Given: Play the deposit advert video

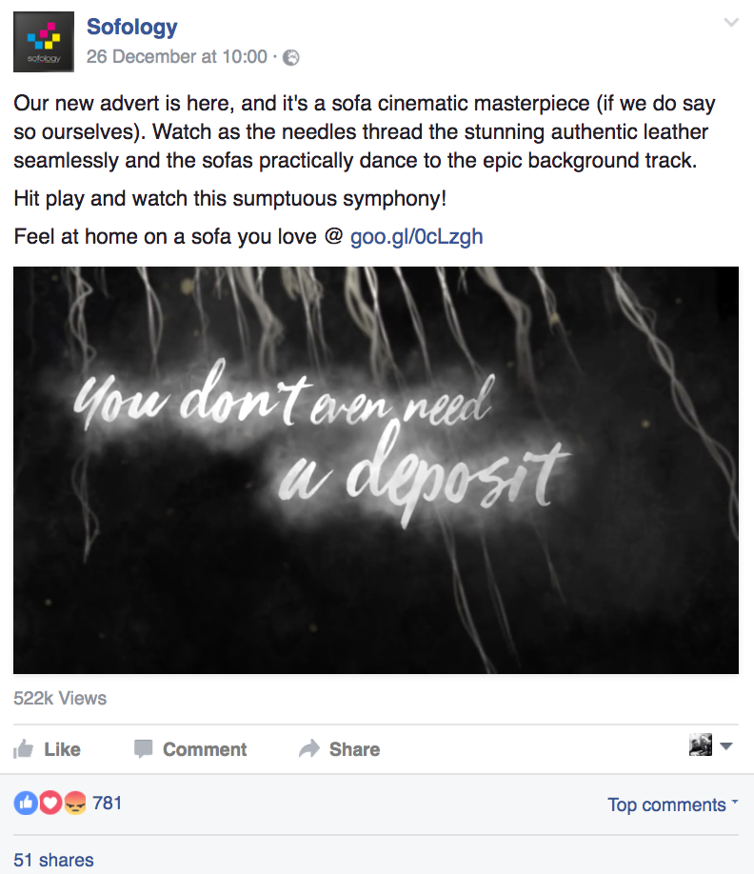Looking at the screenshot, I should [x=376, y=470].
